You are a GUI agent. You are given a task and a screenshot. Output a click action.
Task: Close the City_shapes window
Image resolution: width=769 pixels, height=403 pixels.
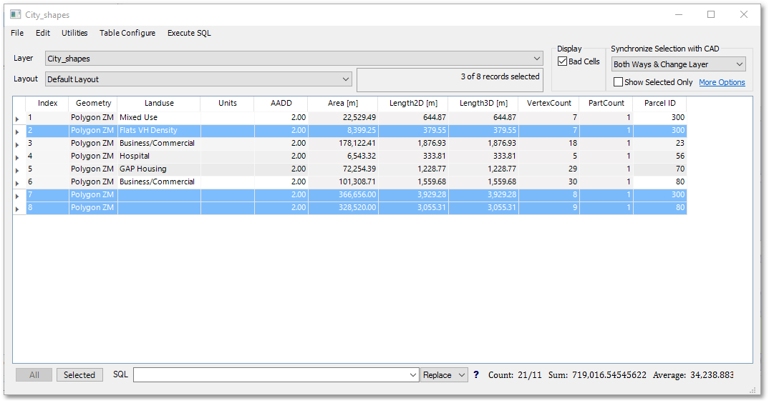743,14
